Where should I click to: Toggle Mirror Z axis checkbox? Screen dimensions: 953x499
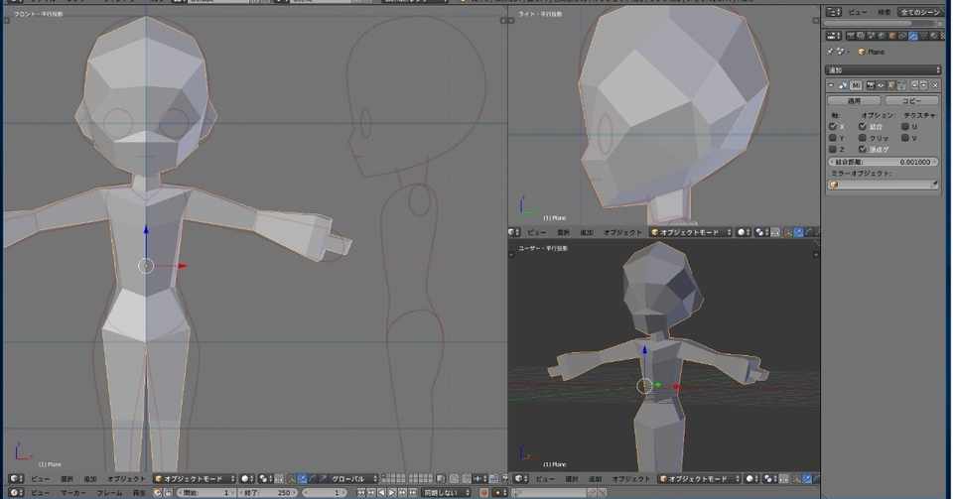click(x=832, y=149)
